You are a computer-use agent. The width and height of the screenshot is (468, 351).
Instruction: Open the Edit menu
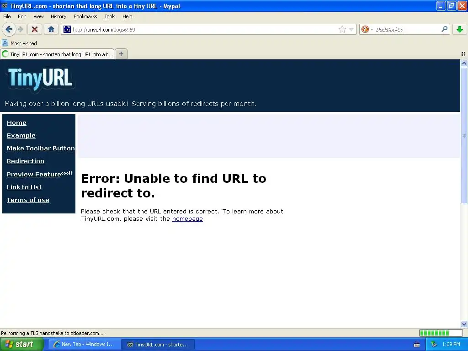22,16
